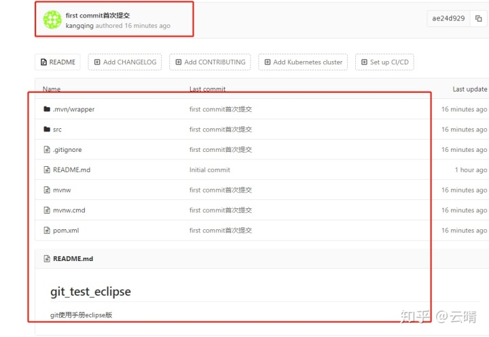Open the README.md preview title link
Viewport: 489px width, 337px height.
73,258
